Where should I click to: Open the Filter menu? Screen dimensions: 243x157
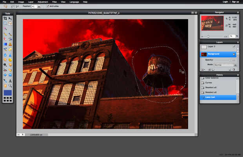tap(54, 2)
